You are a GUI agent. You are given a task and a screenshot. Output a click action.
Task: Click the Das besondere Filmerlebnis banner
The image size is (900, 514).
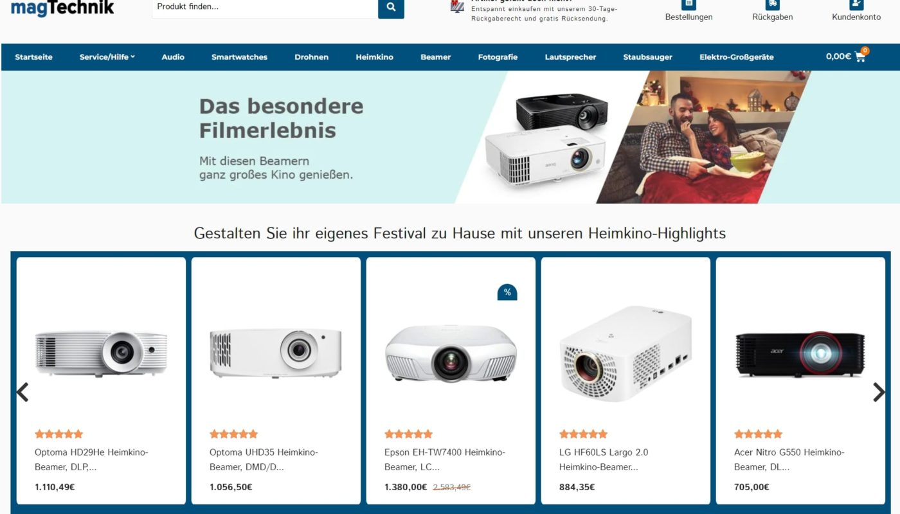[x=450, y=137]
